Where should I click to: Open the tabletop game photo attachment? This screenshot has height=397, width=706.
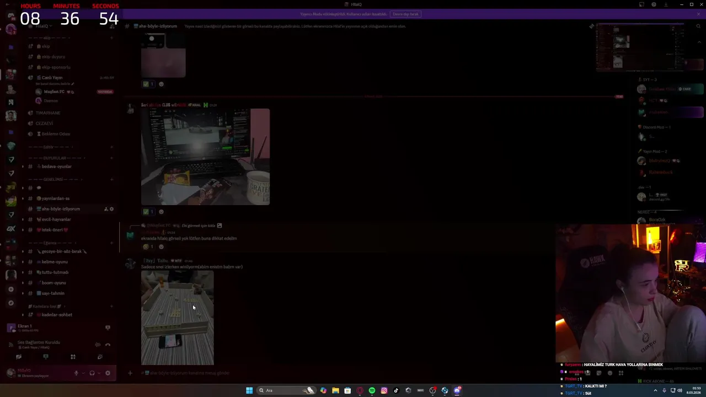pyautogui.click(x=178, y=318)
